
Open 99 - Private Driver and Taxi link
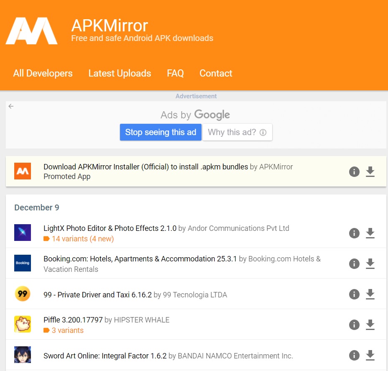pyautogui.click(x=97, y=295)
